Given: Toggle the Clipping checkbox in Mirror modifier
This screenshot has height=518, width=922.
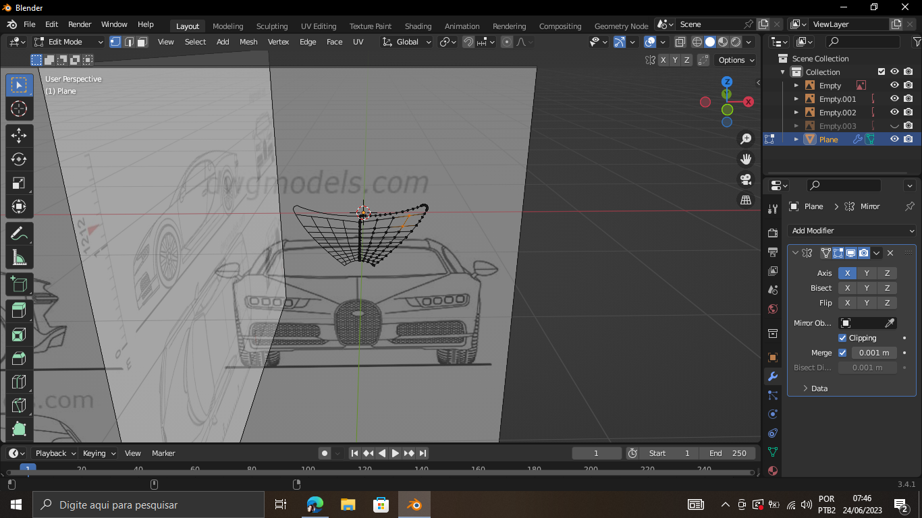Looking at the screenshot, I should pos(842,338).
